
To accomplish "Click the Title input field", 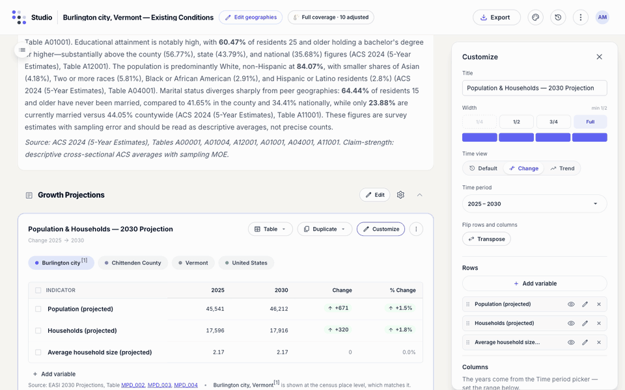I will point(535,88).
